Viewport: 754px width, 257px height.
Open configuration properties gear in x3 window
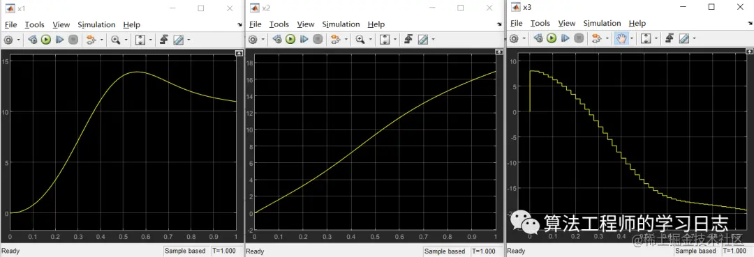pyautogui.click(x=515, y=38)
